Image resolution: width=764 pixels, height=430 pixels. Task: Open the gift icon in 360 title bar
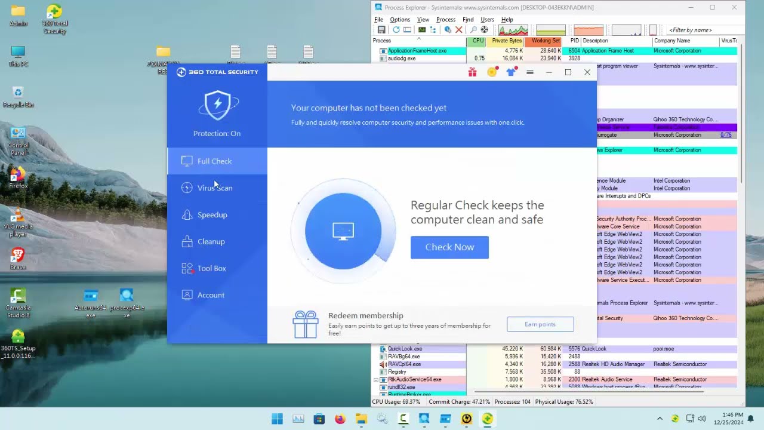(472, 72)
